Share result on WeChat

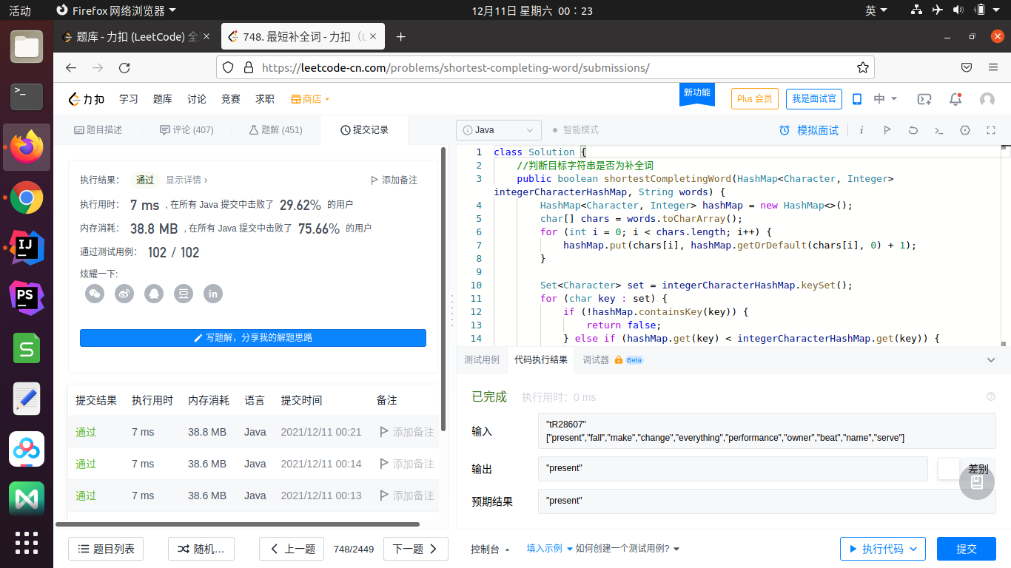coord(95,294)
